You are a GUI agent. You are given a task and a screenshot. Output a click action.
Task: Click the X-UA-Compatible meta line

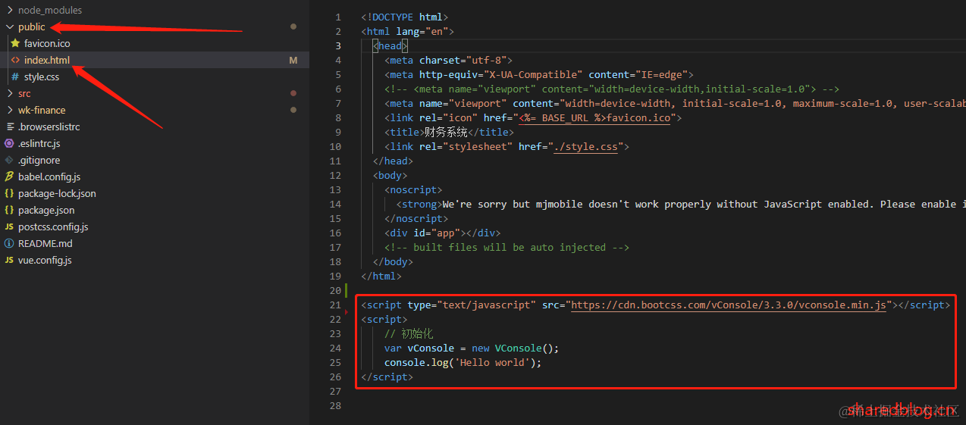click(x=539, y=75)
